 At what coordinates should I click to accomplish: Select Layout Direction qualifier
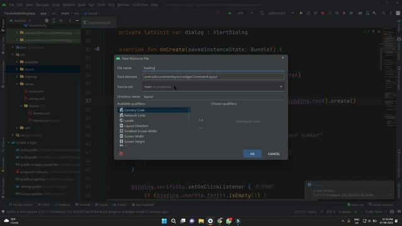point(154,126)
